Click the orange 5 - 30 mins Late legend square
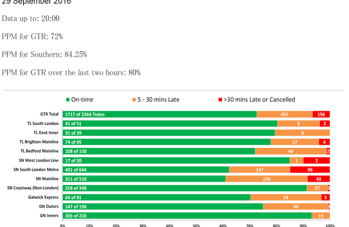This screenshot has width=349, height=227. click(x=134, y=100)
